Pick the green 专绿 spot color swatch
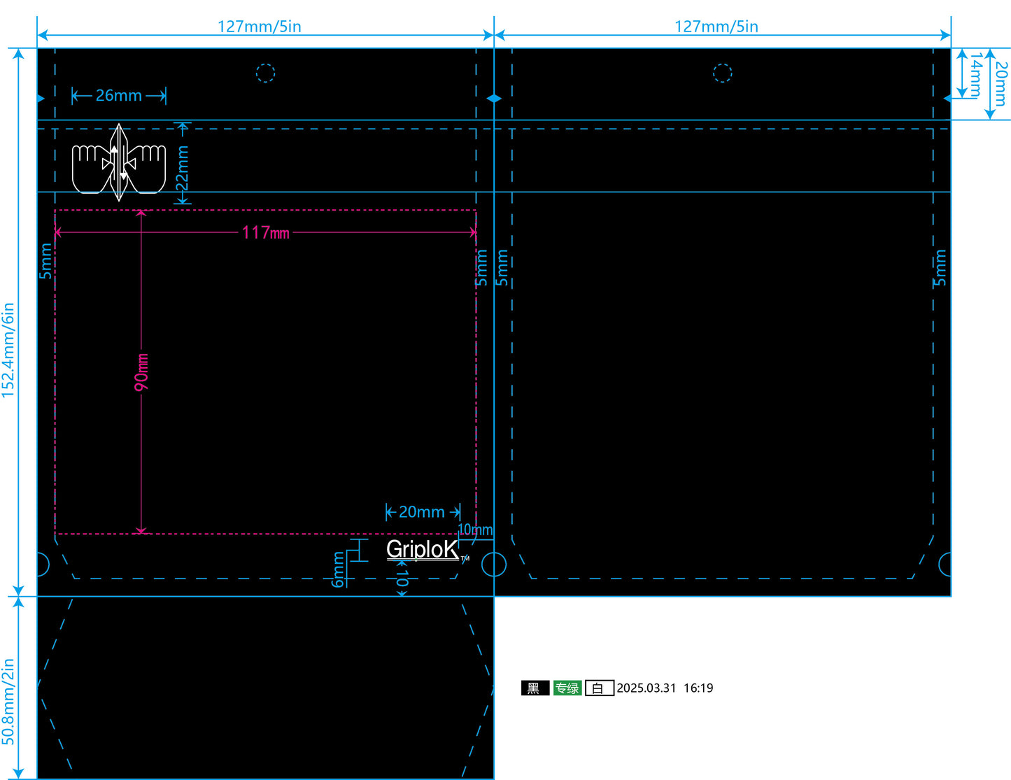Screen dimensions: 1011x780 [x=567, y=688]
